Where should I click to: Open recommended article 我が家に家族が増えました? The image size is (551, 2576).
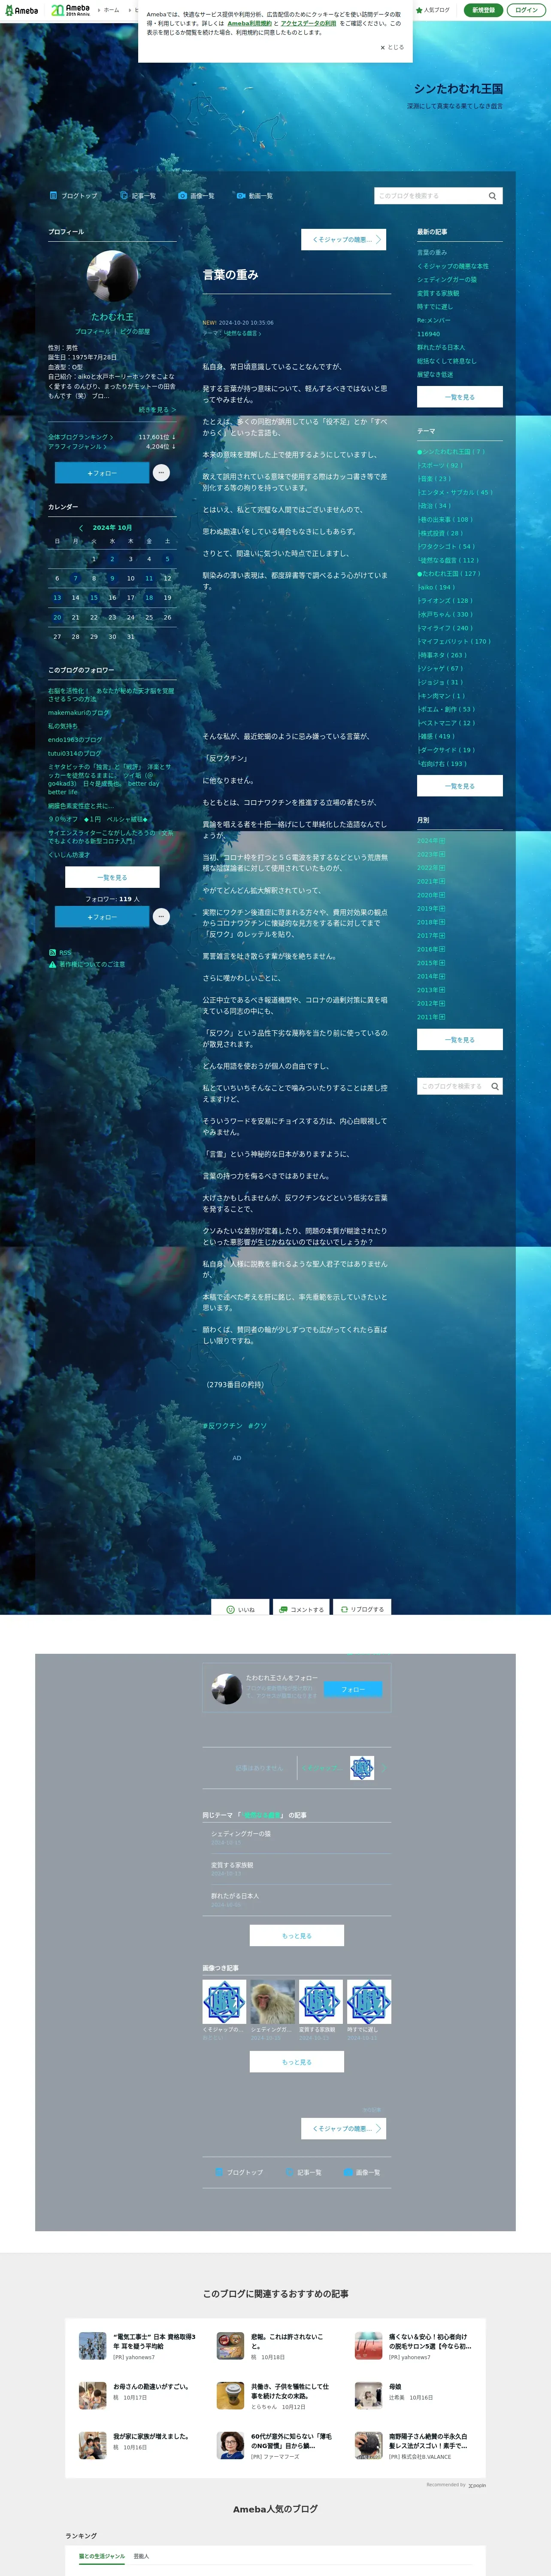pos(151,2436)
